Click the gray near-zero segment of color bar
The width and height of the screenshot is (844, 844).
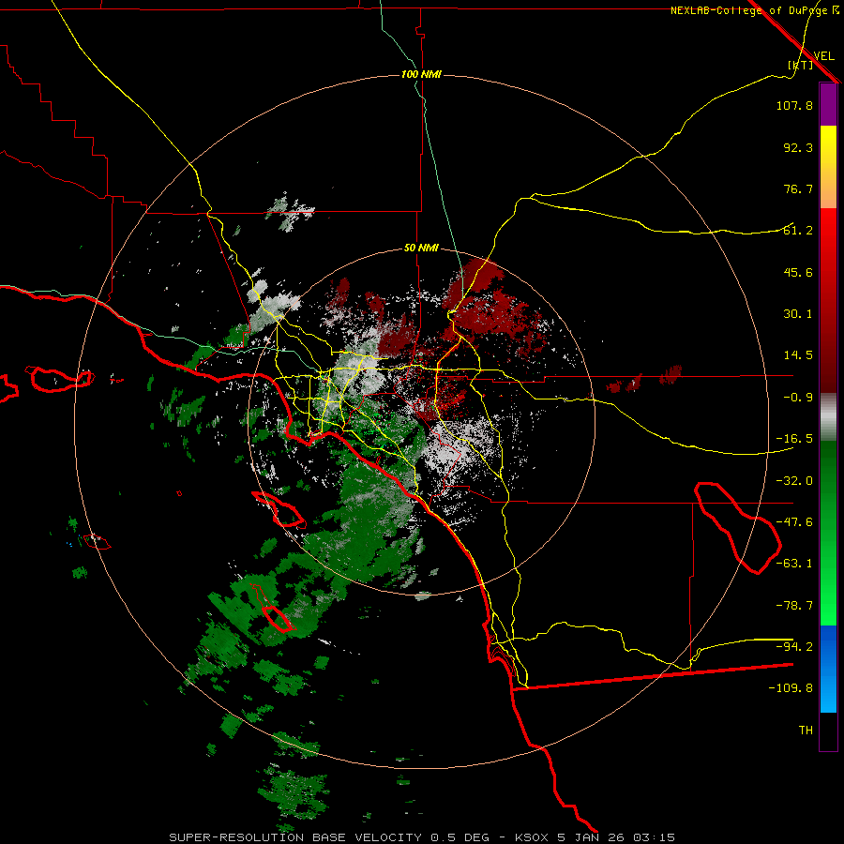pyautogui.click(x=828, y=417)
